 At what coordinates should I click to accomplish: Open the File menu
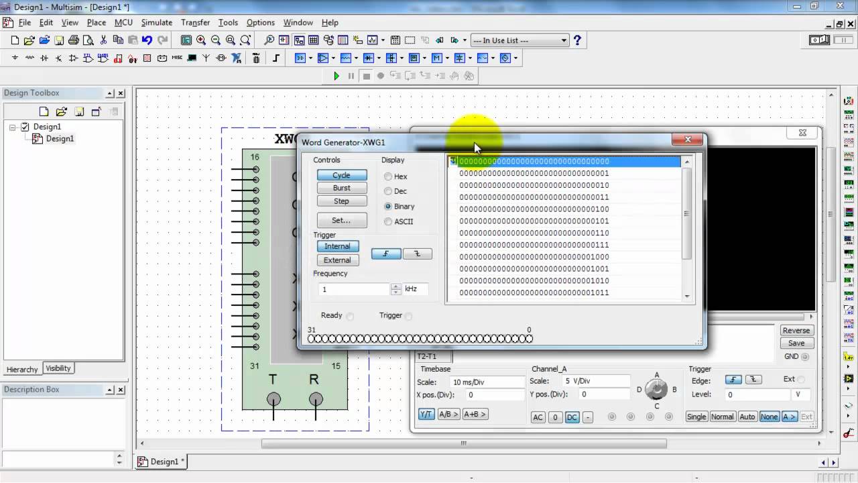click(x=25, y=22)
